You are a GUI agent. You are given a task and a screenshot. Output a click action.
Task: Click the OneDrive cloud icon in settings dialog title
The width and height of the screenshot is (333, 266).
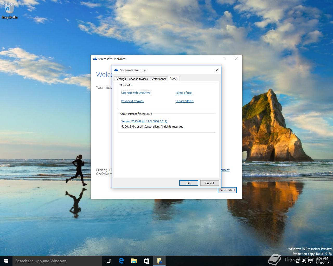116,70
